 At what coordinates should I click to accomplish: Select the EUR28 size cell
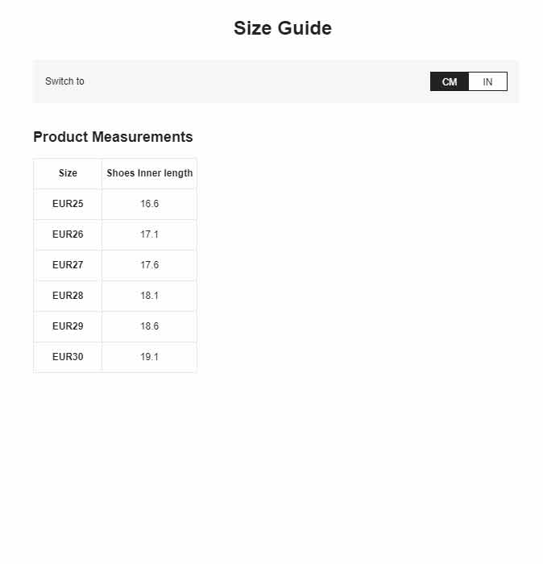(x=68, y=296)
